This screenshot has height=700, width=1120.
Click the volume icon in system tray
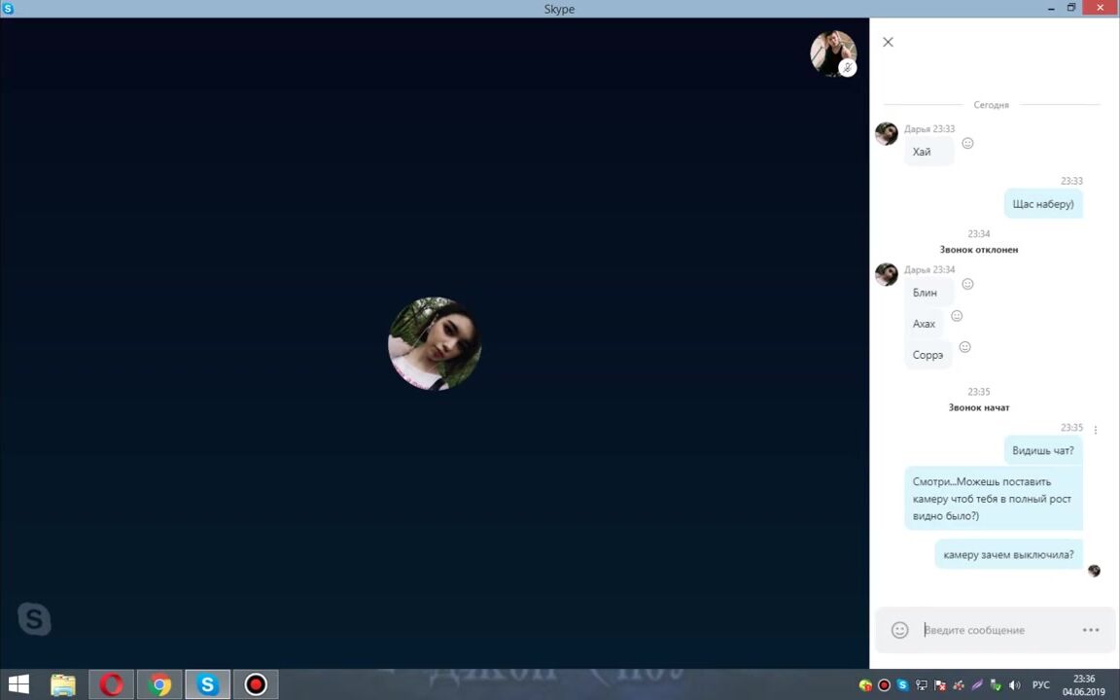coord(1015,685)
